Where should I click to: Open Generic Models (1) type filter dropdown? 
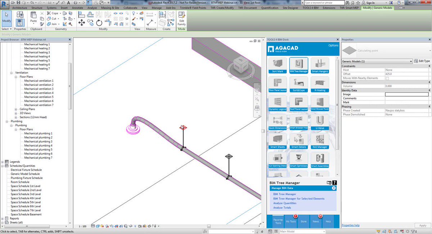(377, 61)
